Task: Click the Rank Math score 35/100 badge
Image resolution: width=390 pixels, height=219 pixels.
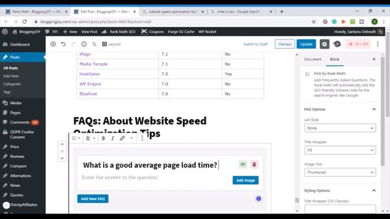Action: (358, 44)
